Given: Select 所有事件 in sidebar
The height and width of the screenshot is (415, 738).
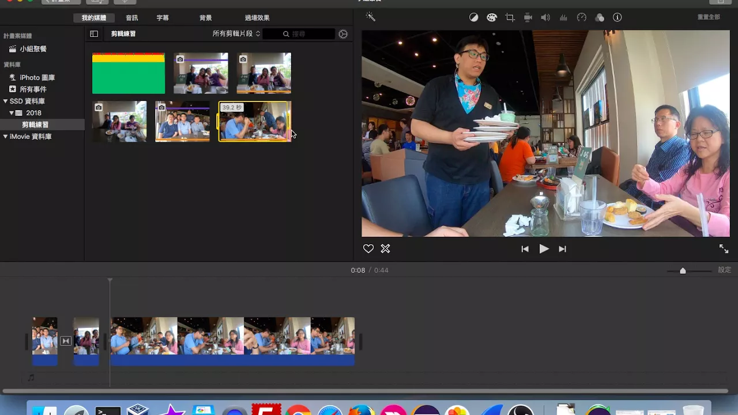Looking at the screenshot, I should click(x=33, y=89).
